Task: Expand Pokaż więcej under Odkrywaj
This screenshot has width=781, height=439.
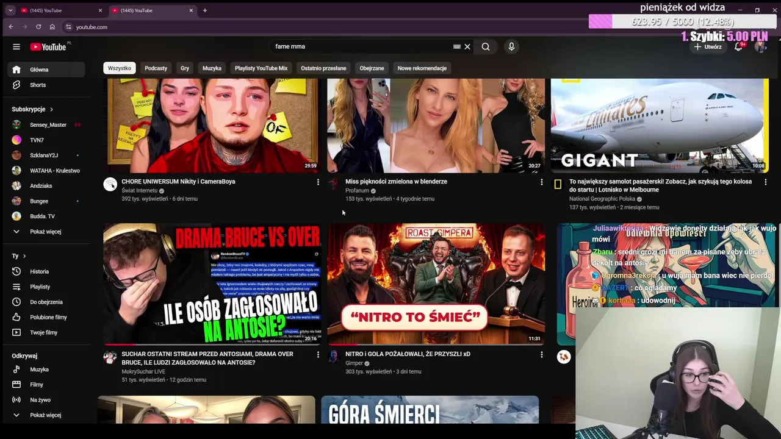Action: 46,415
